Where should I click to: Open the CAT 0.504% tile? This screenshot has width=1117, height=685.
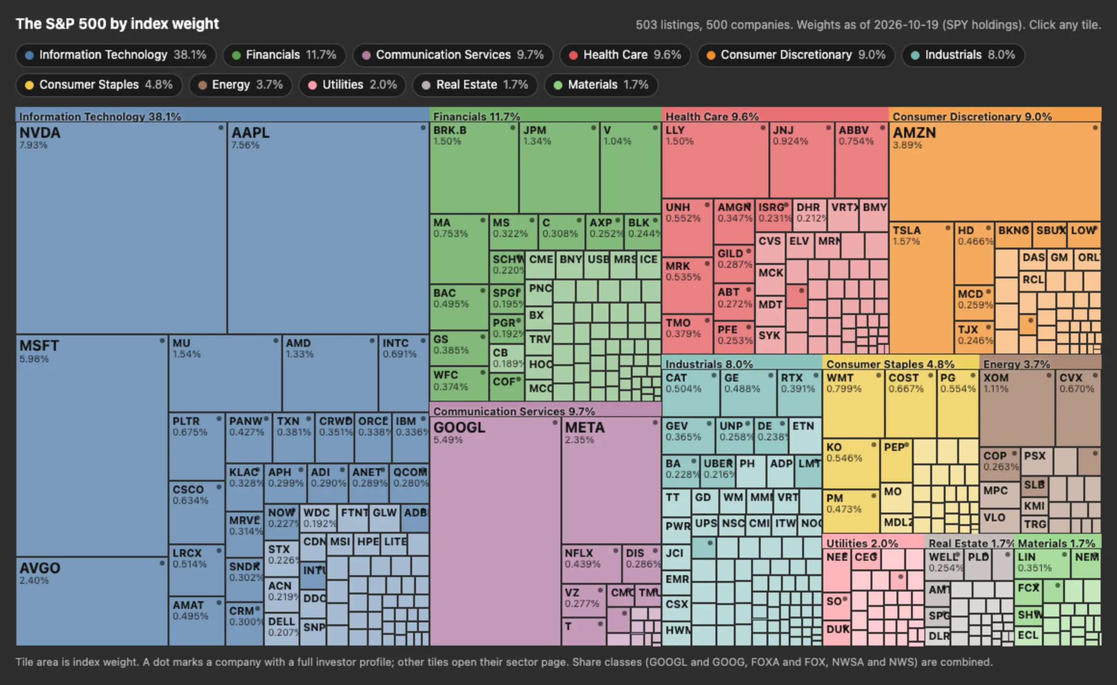click(691, 393)
